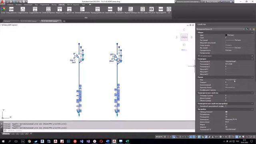
Task: Click the active AutoCAD taskbar icon
Action: [x=114, y=141]
